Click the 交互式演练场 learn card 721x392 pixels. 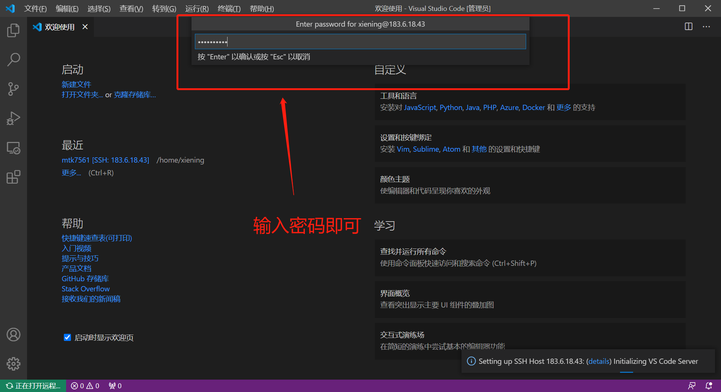click(530, 341)
